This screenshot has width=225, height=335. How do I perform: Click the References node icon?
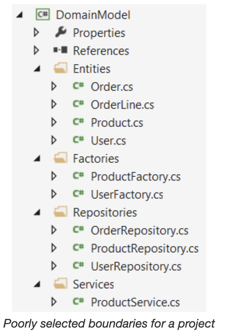coord(60,50)
